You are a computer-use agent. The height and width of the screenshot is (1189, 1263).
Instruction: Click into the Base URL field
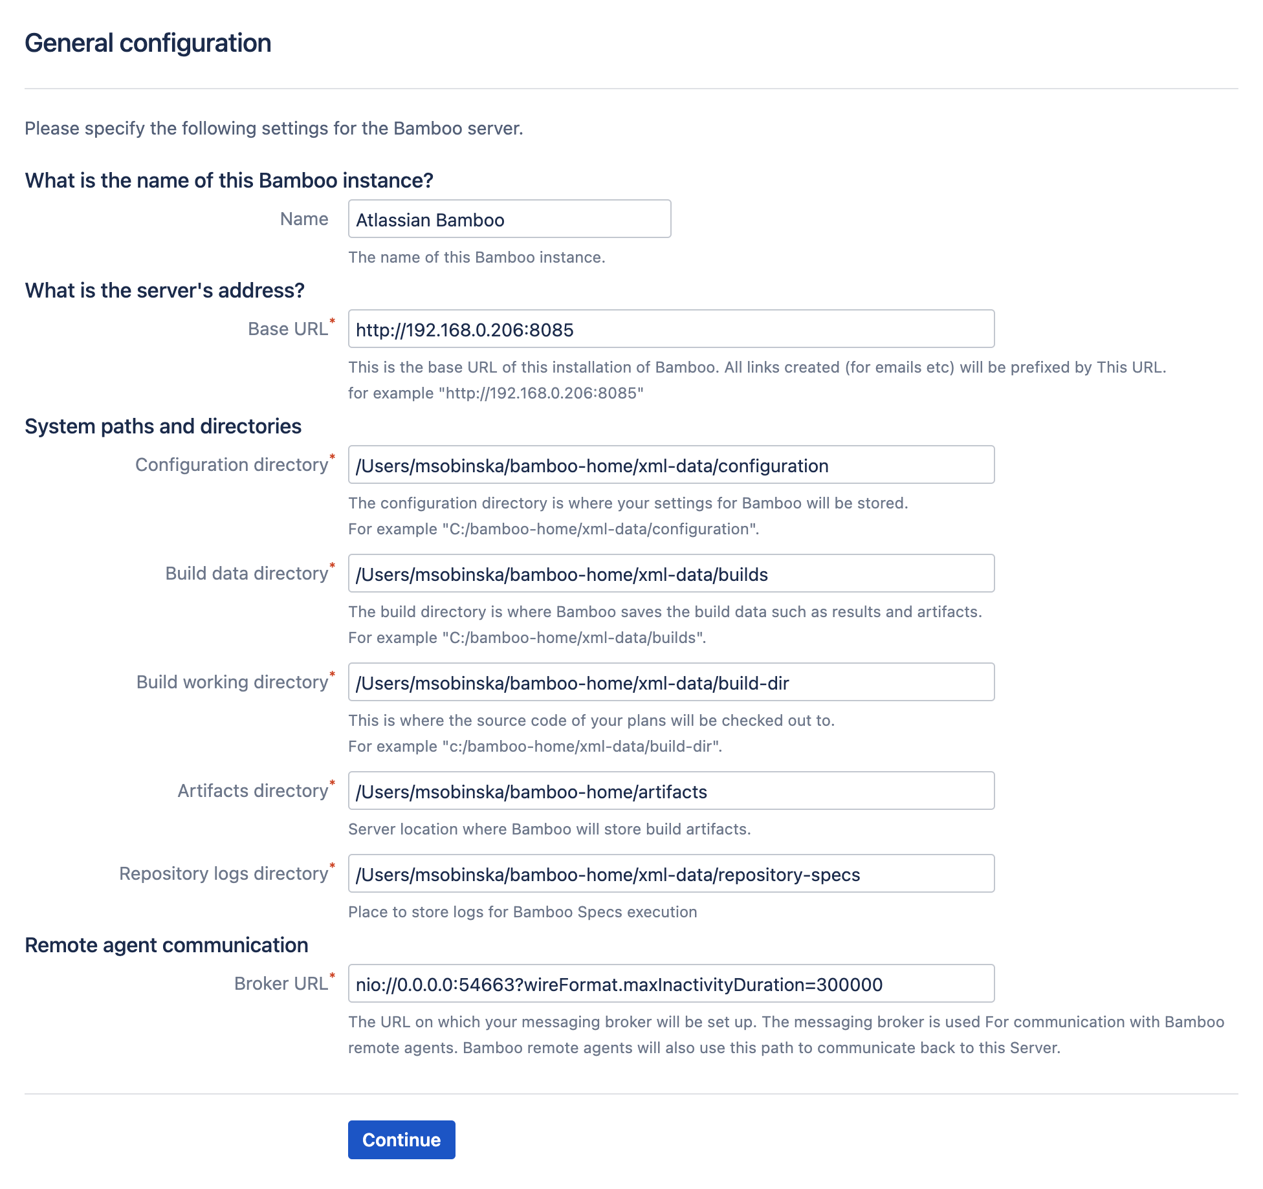pos(671,329)
